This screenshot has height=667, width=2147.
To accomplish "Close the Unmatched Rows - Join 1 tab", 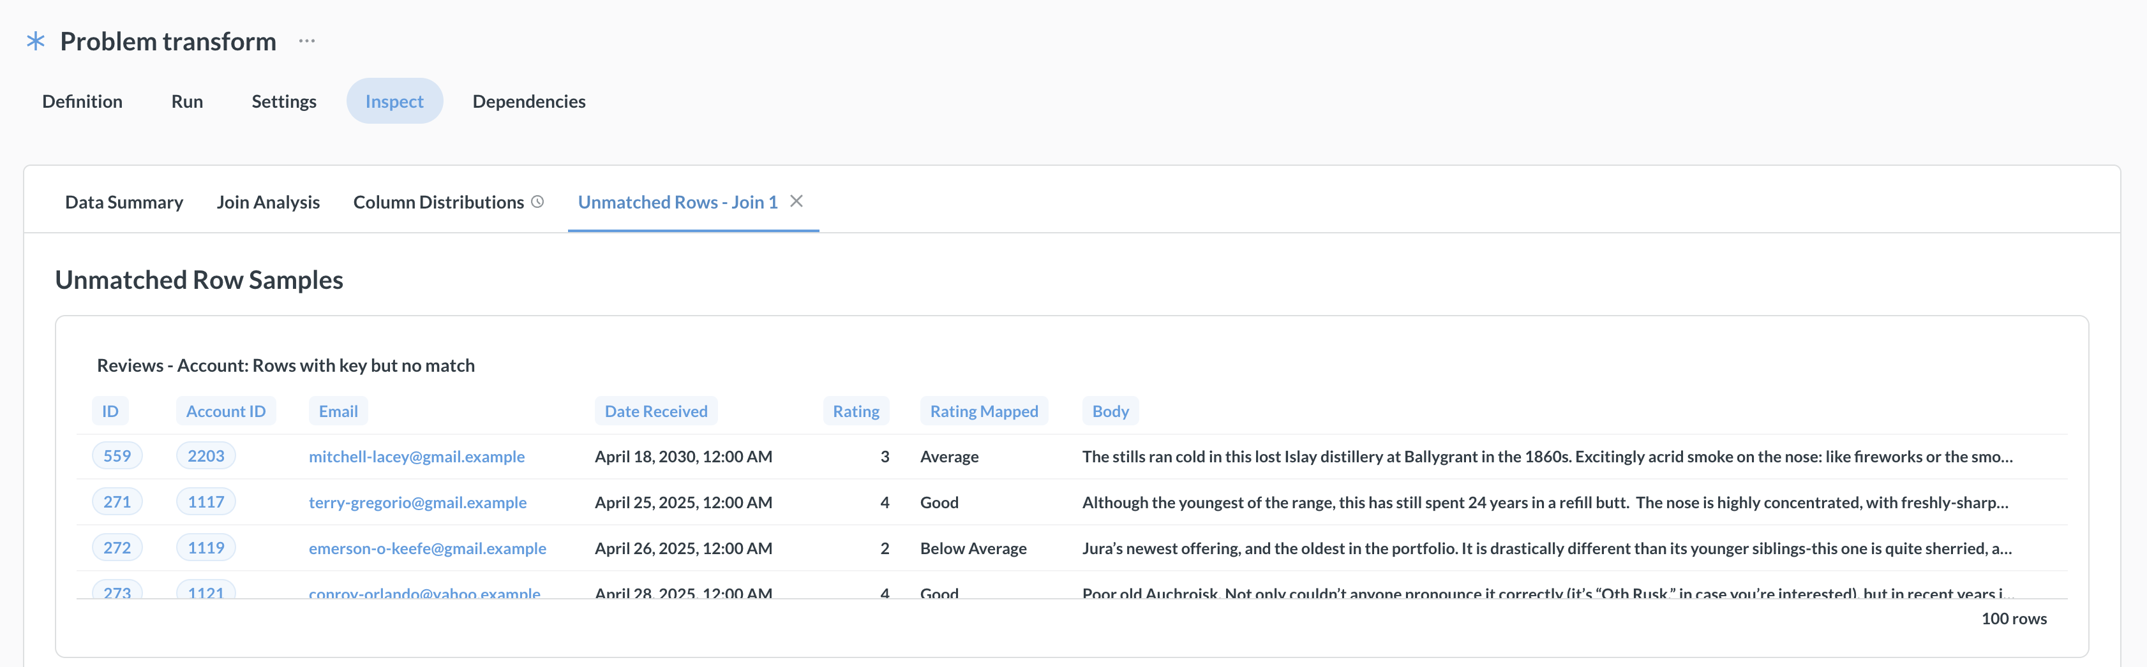I will [797, 201].
